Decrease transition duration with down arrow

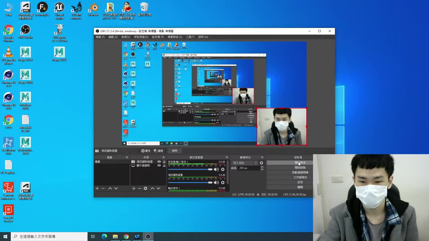[x=262, y=169]
